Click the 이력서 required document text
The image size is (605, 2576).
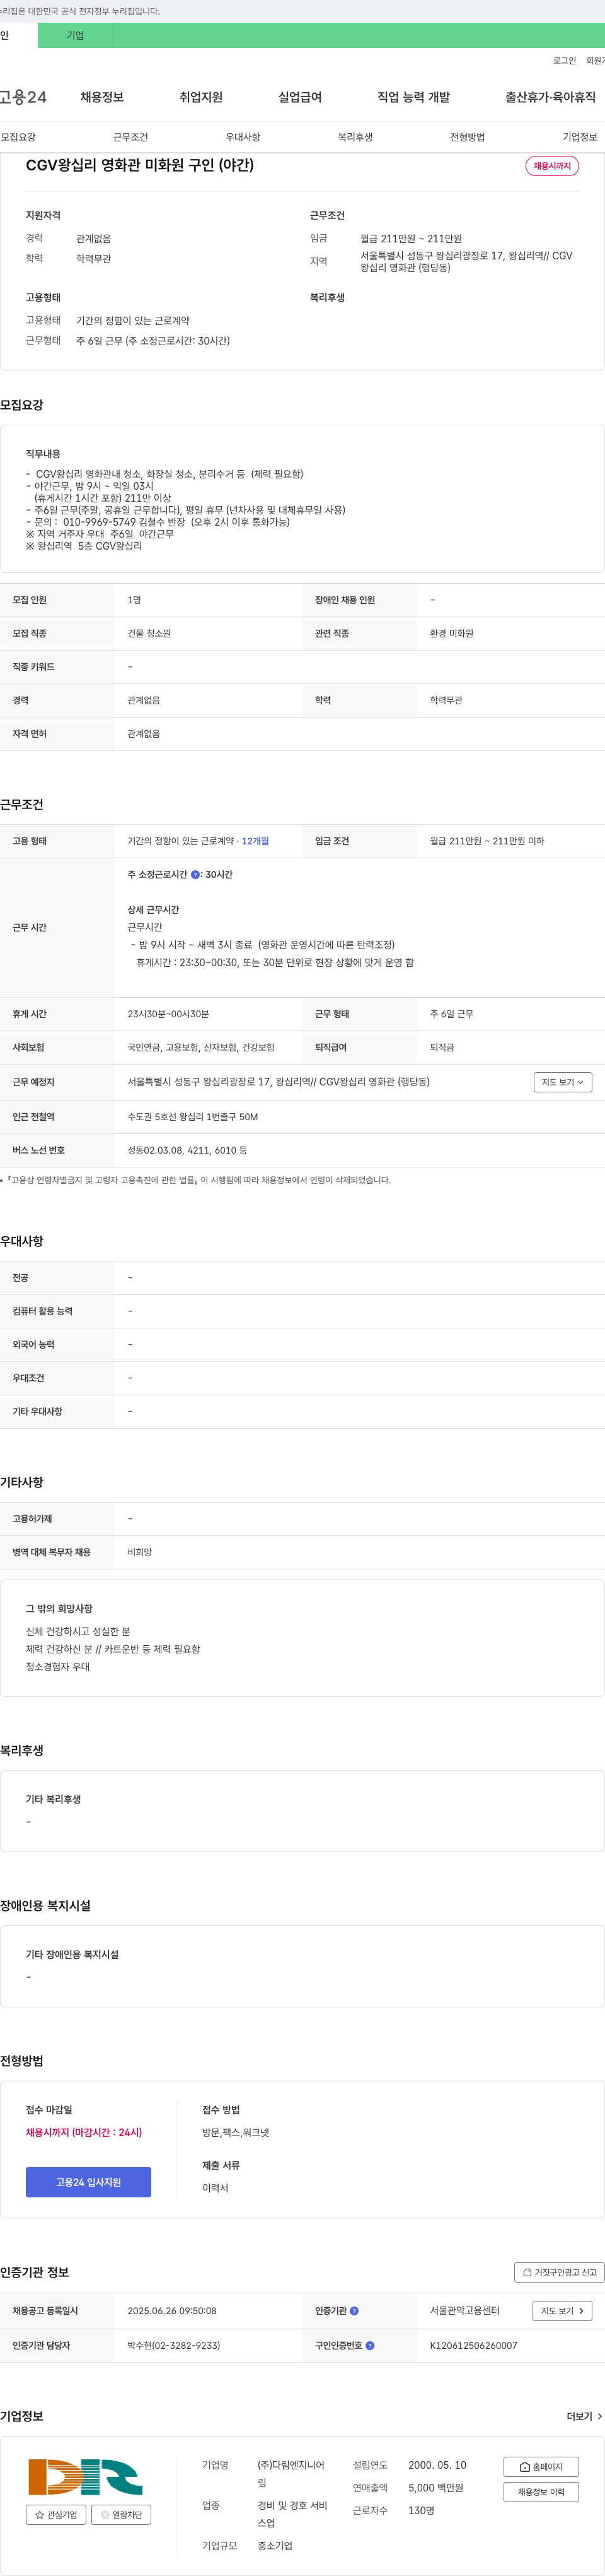pos(215,2188)
